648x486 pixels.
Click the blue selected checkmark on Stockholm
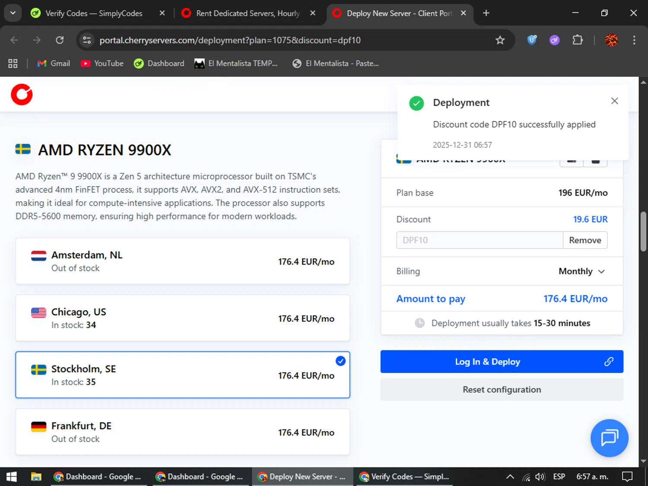click(340, 361)
